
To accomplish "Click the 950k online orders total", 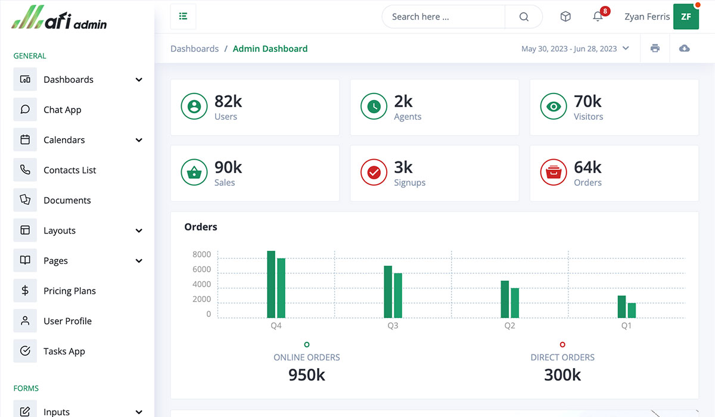I will coord(307,375).
